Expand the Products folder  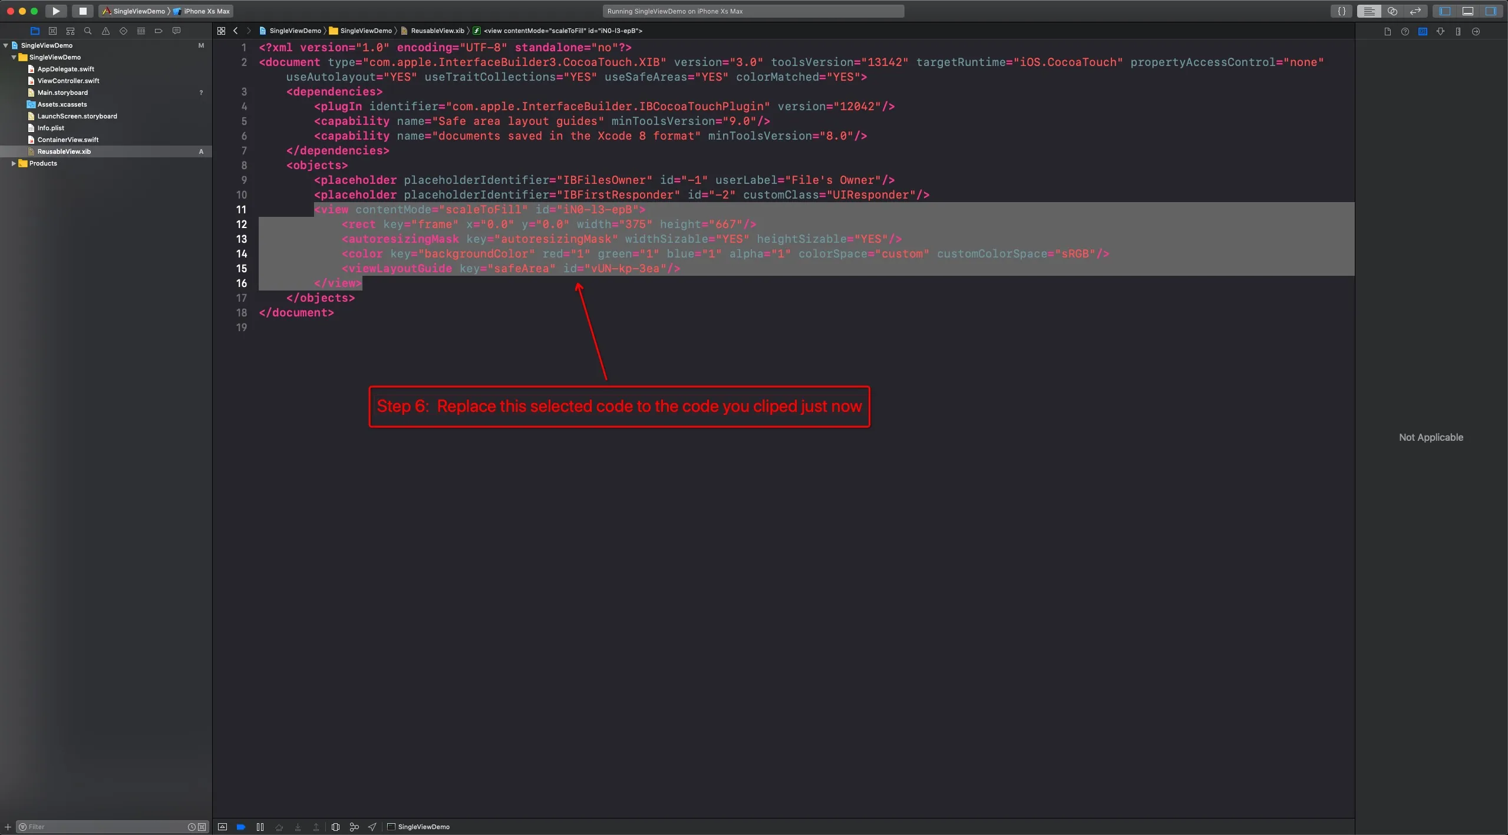[x=14, y=163]
